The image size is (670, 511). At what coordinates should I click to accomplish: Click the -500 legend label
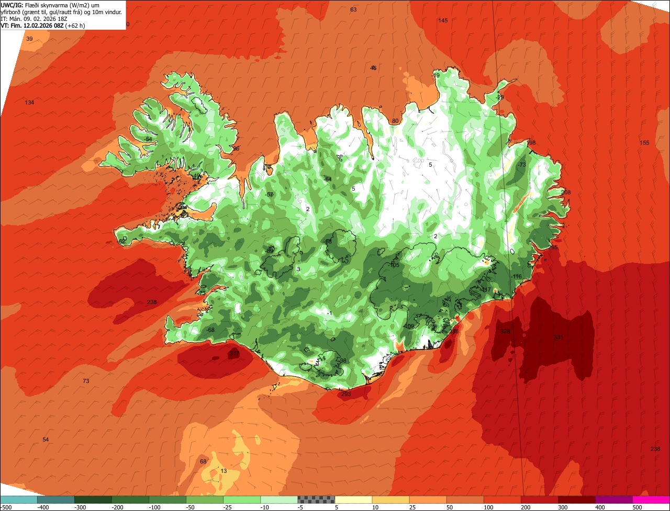[6, 507]
